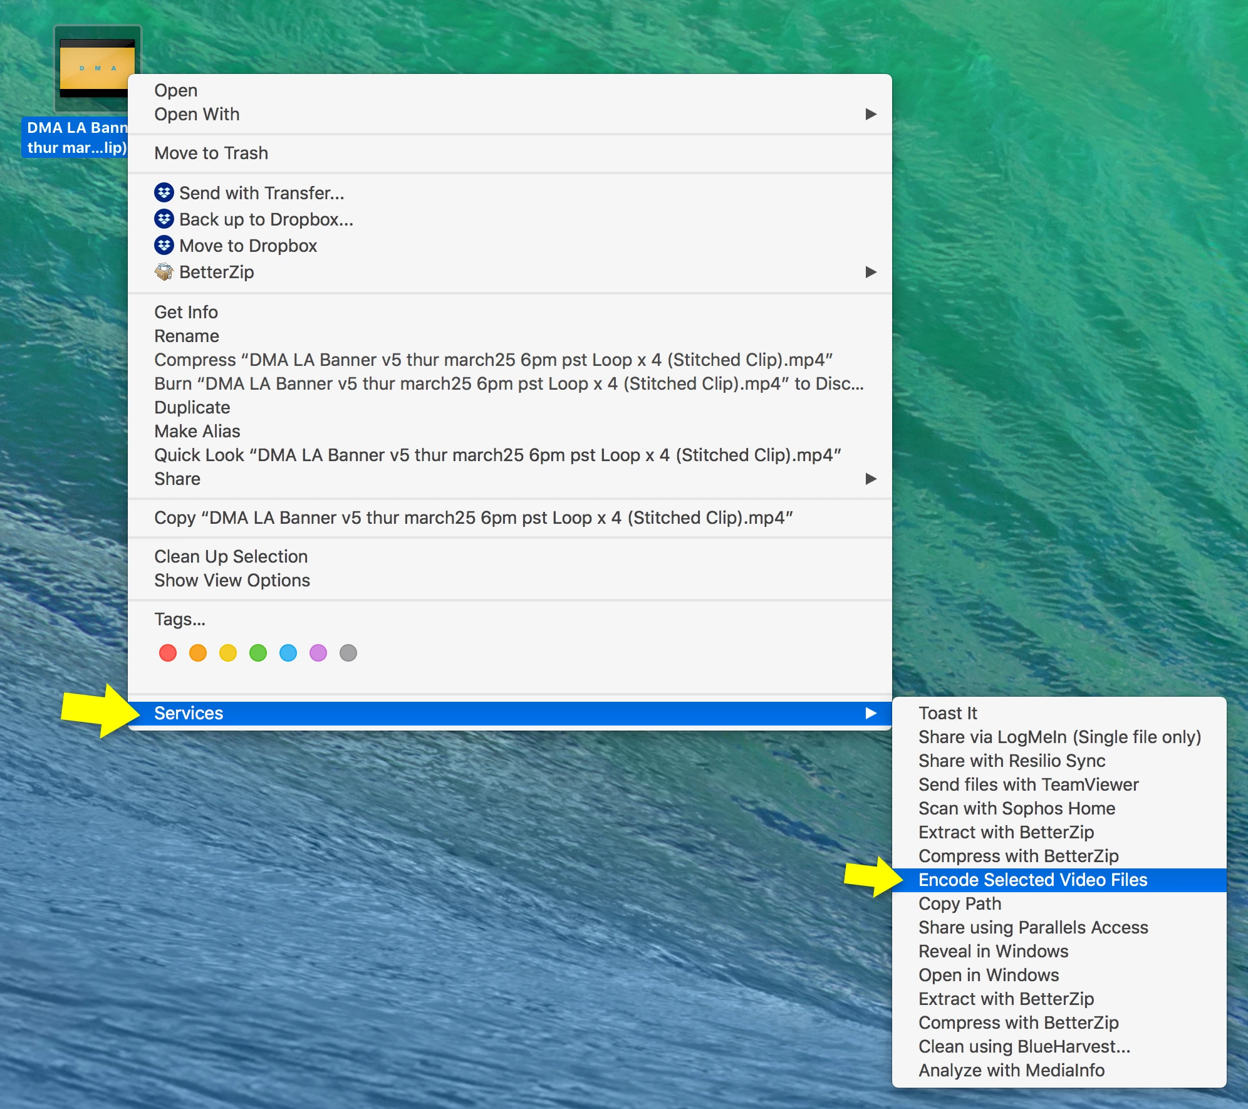This screenshot has width=1248, height=1109.
Task: Click the Dropbox icon beside Move to Dropbox
Action: click(164, 245)
